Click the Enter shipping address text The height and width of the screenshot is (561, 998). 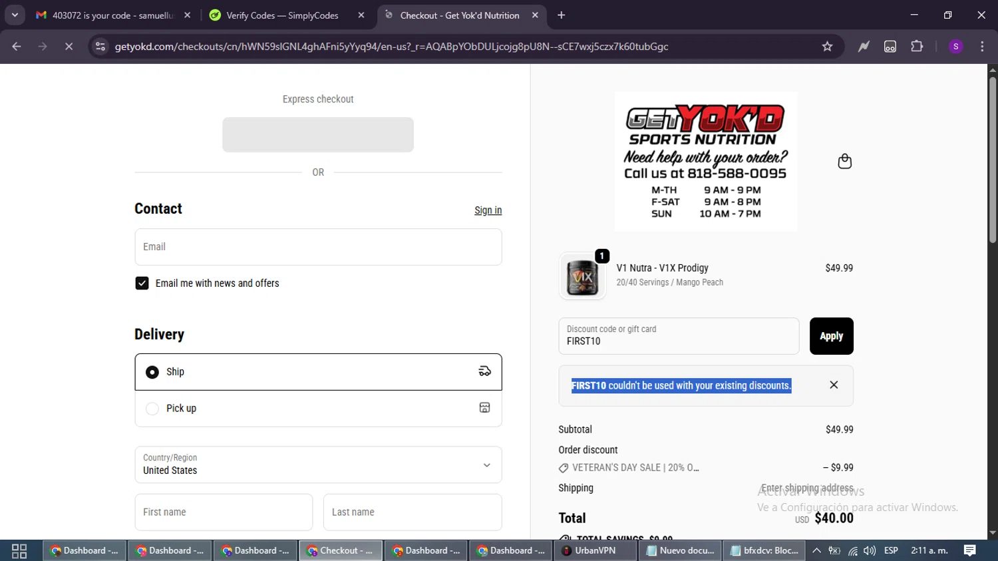pos(807,488)
